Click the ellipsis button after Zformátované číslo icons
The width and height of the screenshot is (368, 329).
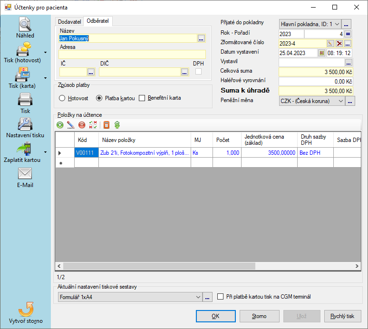coord(348,43)
